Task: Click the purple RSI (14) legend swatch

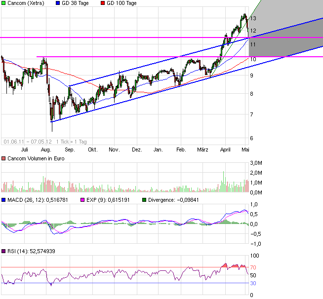Action: (x=3, y=251)
